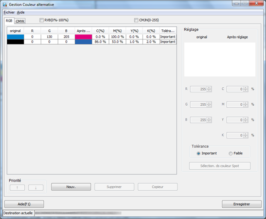This screenshot has height=219, width=266.
Task: Click the Y(%) column header
Action: tap(134, 31)
